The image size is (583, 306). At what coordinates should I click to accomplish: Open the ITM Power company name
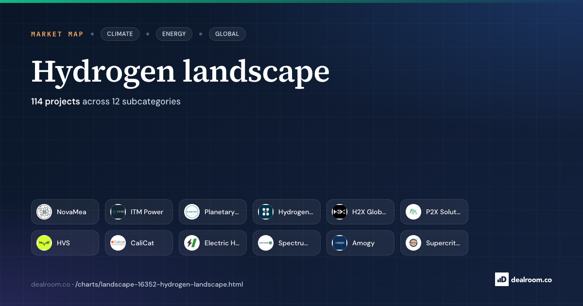pyautogui.click(x=147, y=212)
